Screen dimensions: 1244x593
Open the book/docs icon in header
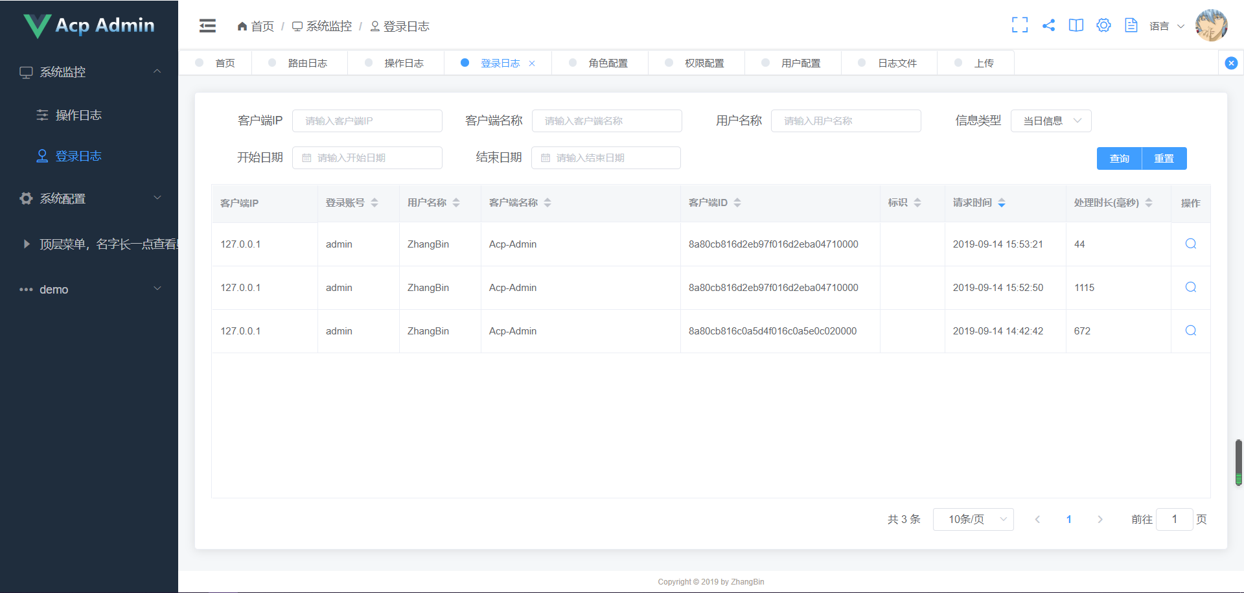pyautogui.click(x=1076, y=25)
